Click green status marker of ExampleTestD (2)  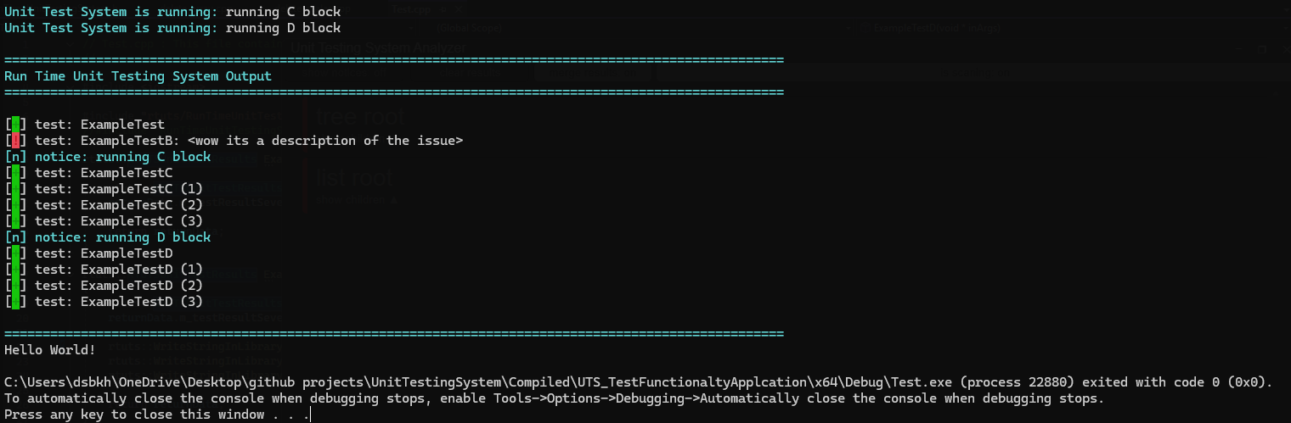click(x=15, y=286)
